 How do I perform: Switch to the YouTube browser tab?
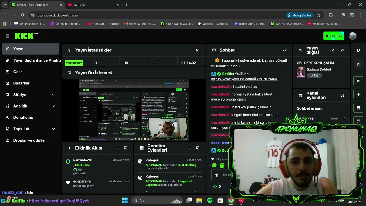[93, 5]
